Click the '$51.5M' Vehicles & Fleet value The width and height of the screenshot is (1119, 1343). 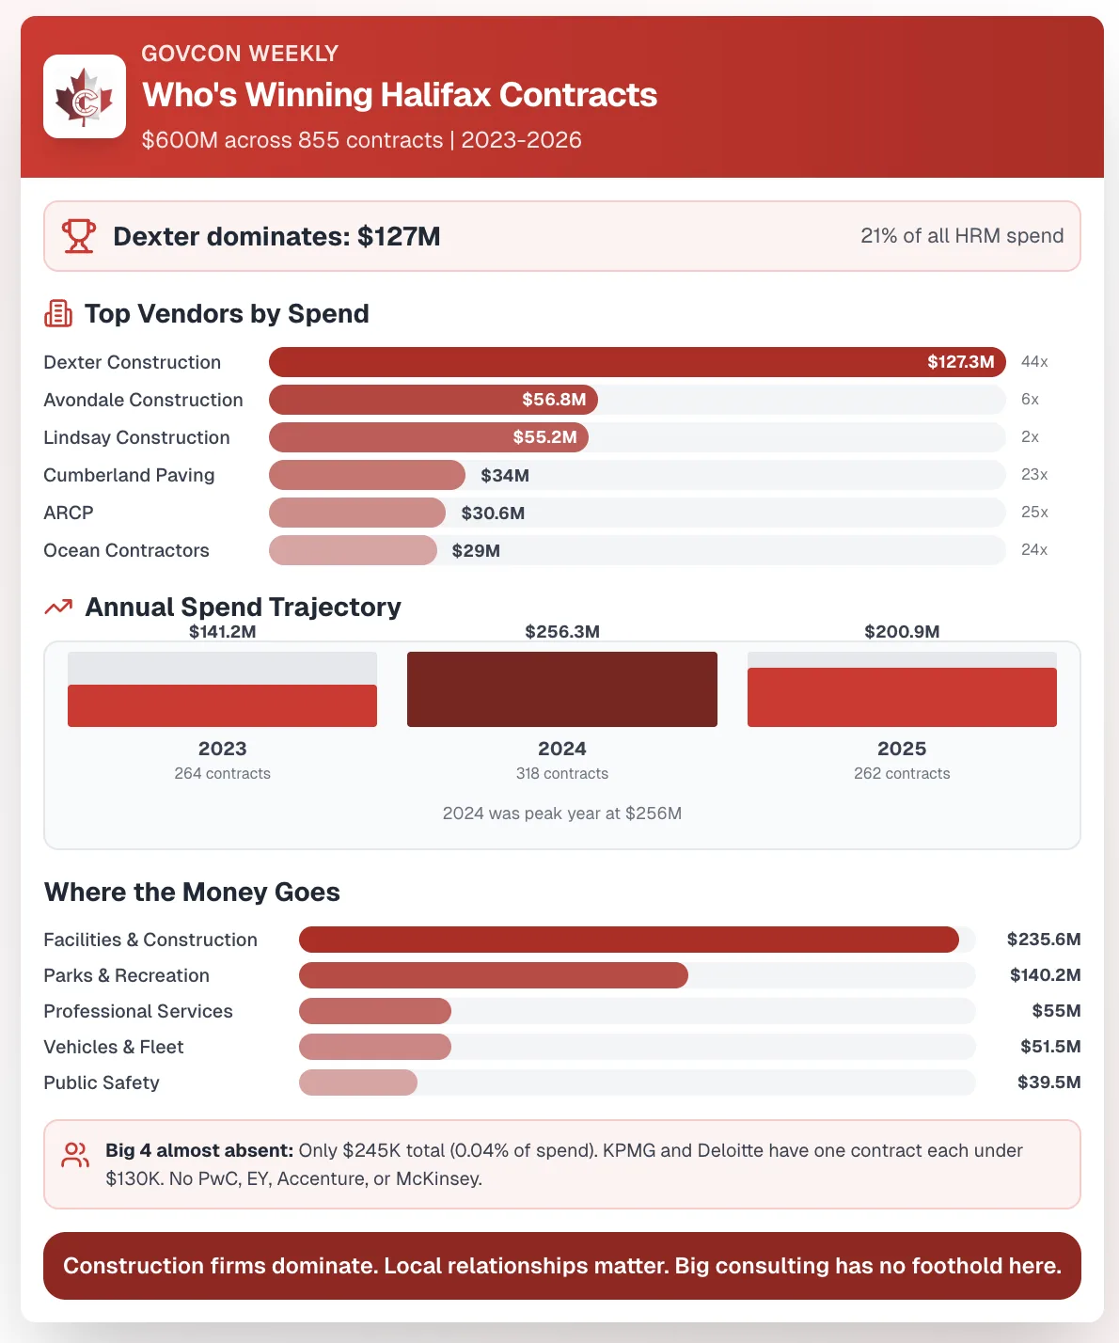tap(1050, 1047)
